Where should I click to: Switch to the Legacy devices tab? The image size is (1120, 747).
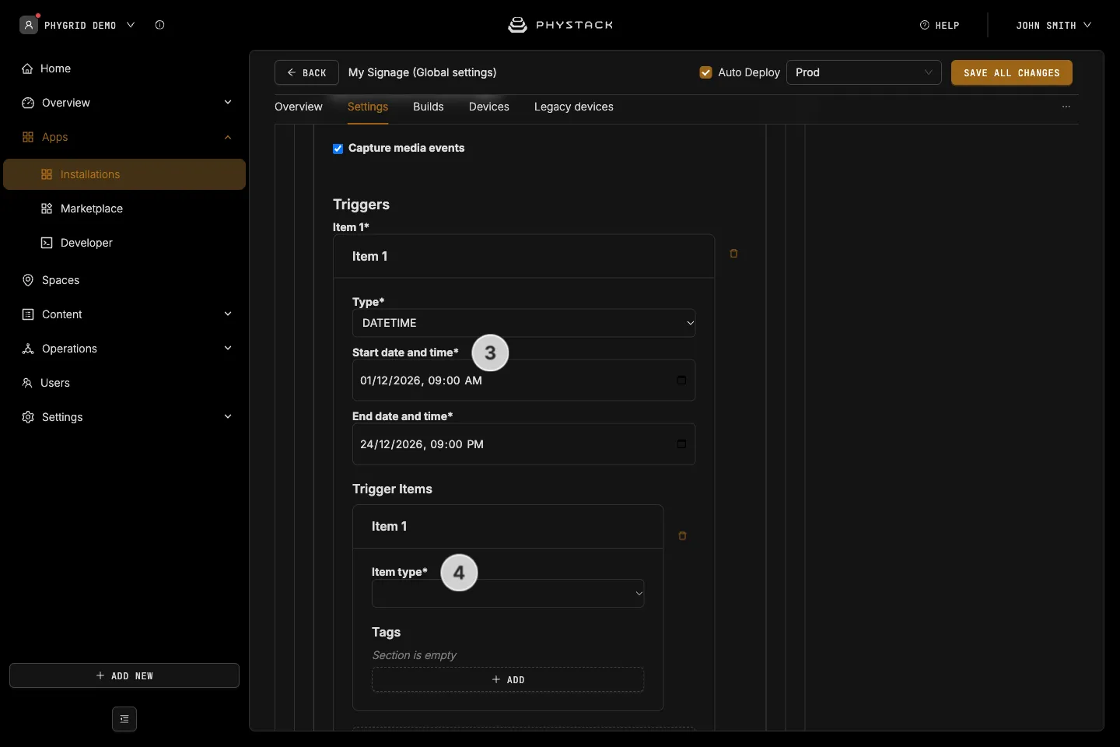pos(574,107)
